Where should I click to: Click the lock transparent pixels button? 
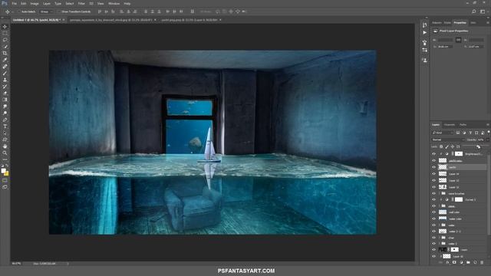(441, 146)
